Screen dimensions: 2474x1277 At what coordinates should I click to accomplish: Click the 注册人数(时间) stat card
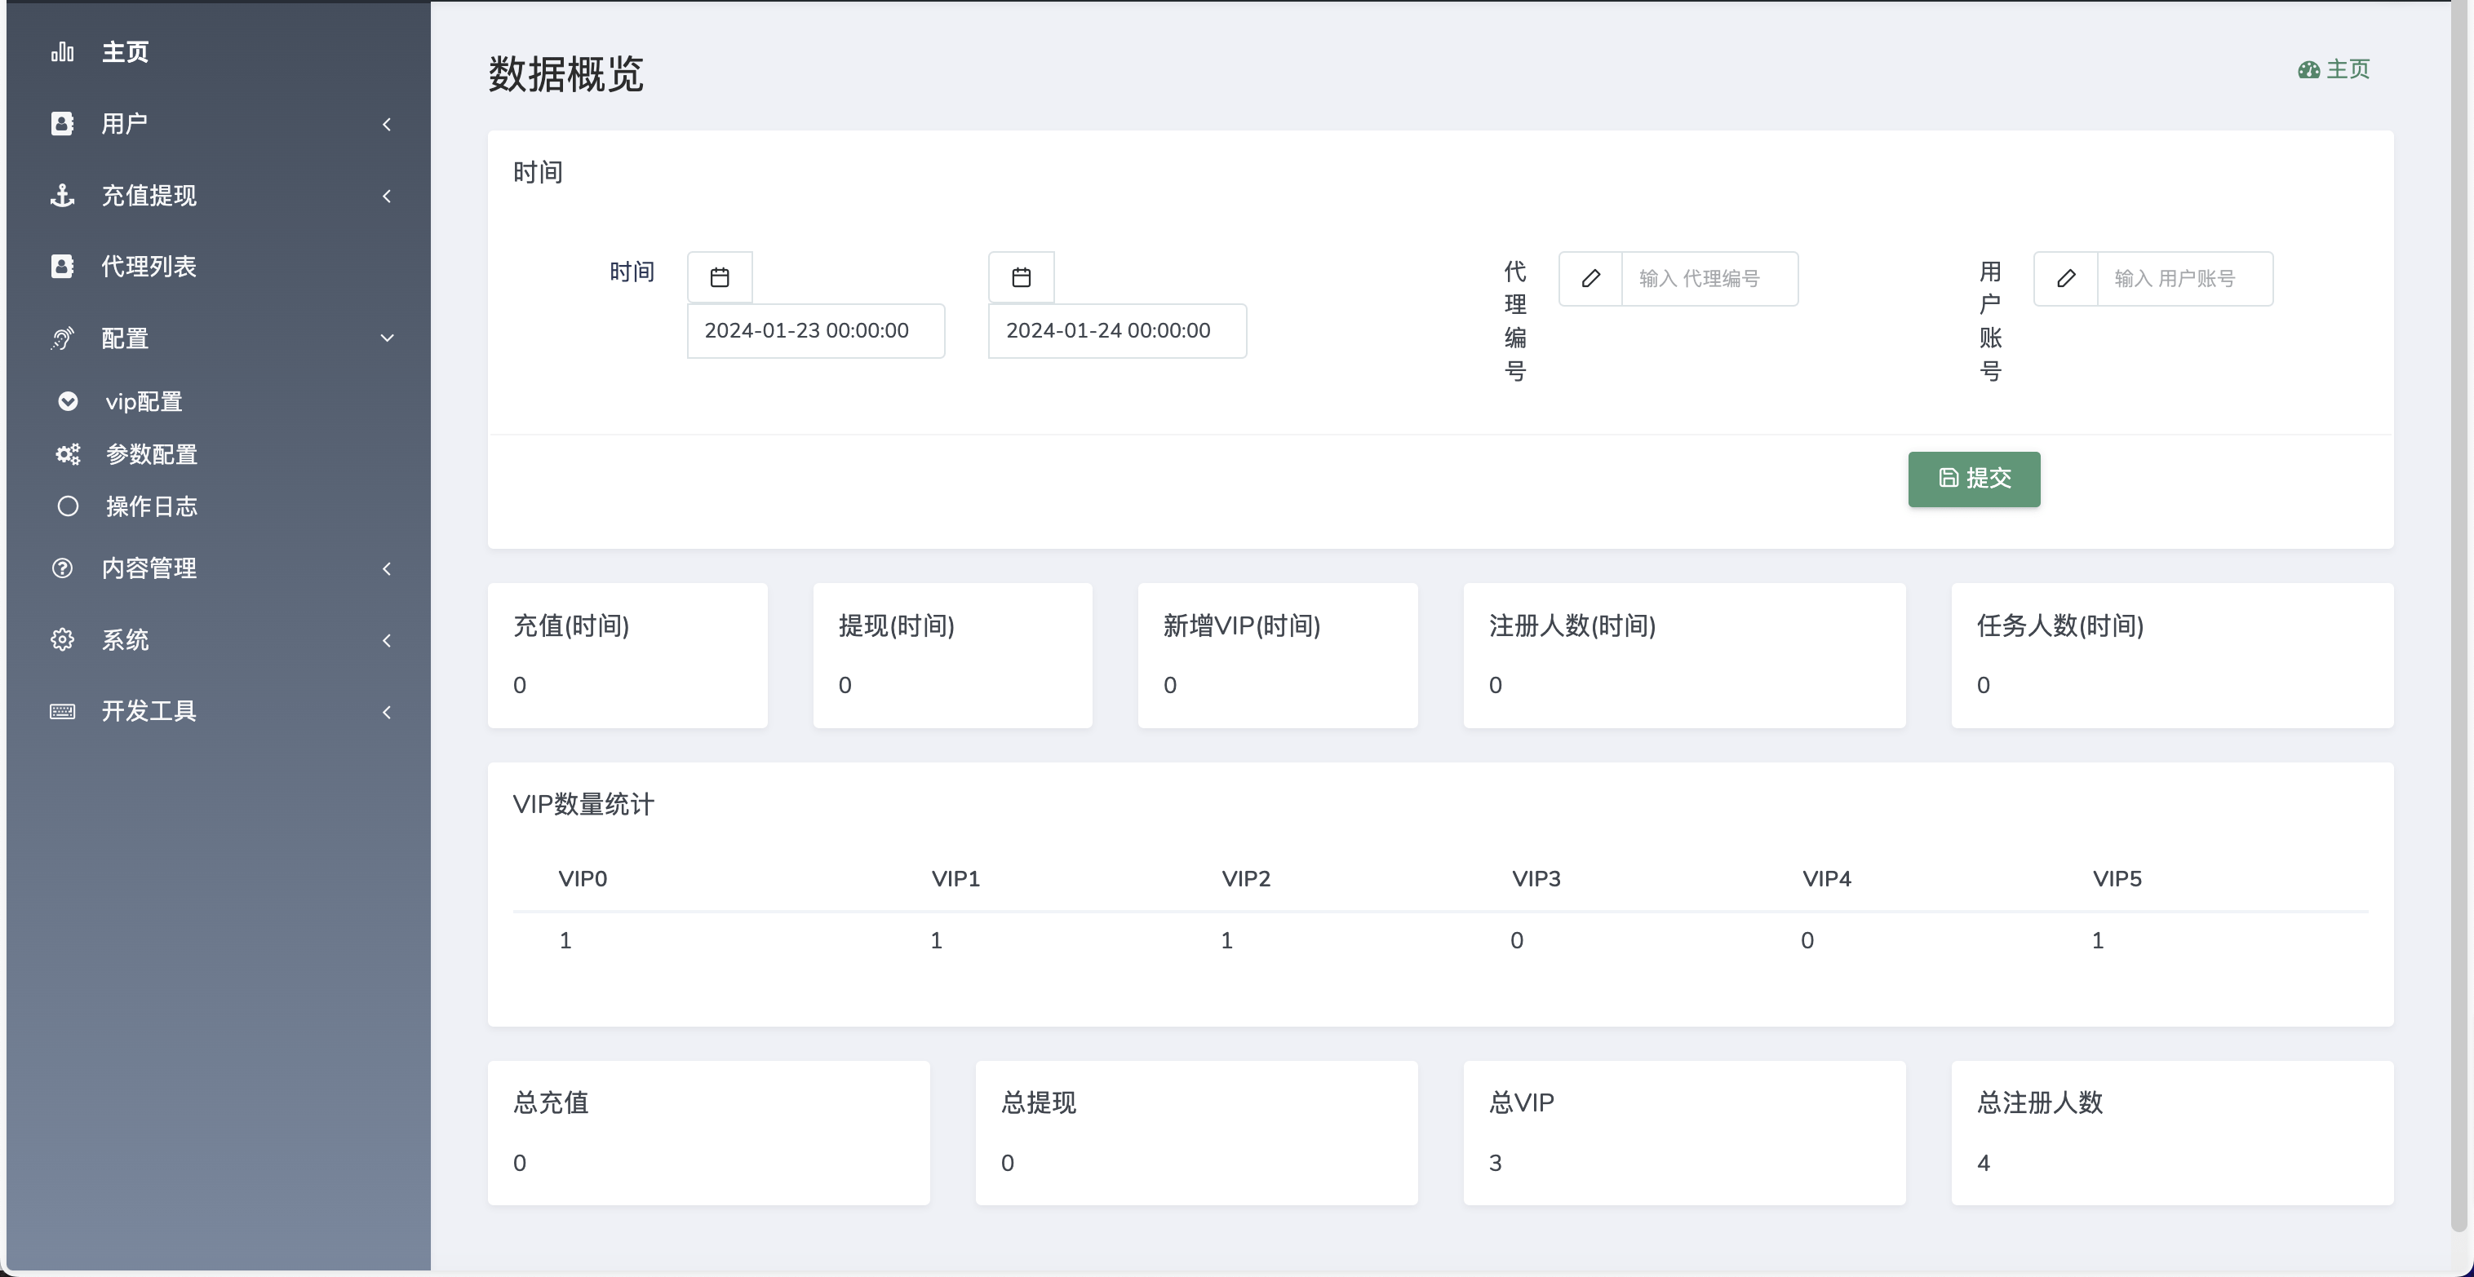[x=1684, y=655]
